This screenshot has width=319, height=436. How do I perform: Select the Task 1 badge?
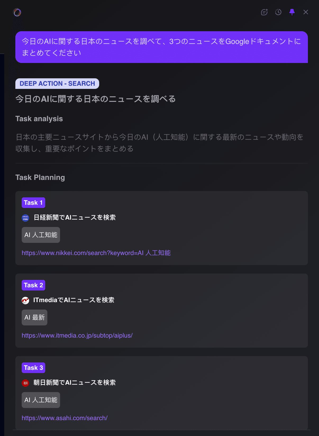[x=33, y=203]
